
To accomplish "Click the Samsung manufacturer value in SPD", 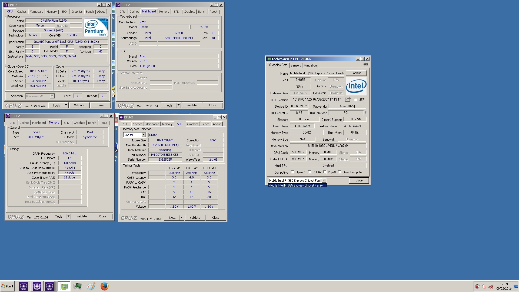I will tap(165, 150).
